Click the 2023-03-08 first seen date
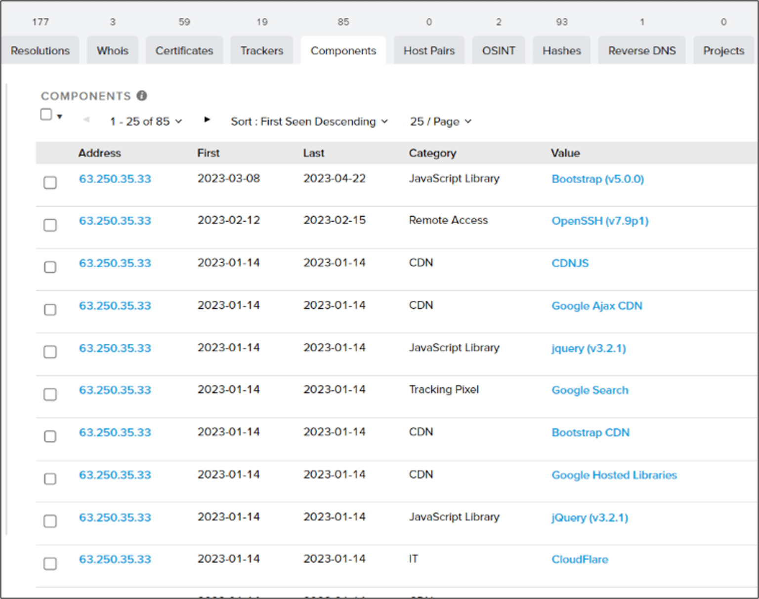This screenshot has height=599, width=759. point(228,178)
